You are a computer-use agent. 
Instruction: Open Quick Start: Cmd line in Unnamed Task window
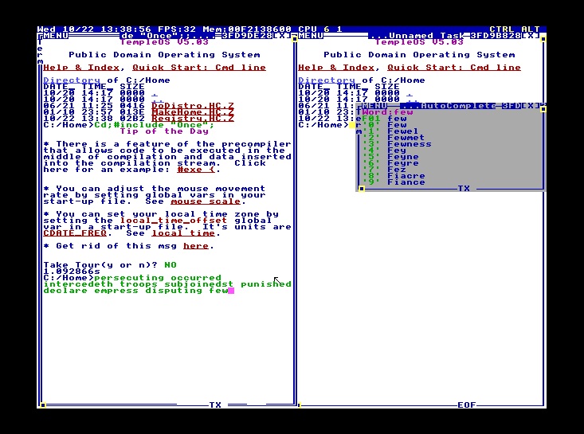454,68
